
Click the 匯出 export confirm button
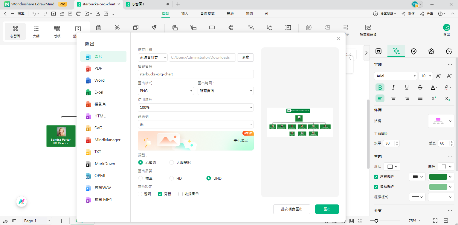(327, 209)
